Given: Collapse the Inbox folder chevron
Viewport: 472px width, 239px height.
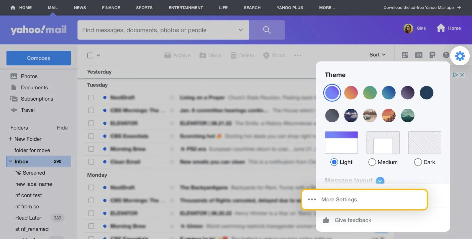Looking at the screenshot, I should (11, 161).
